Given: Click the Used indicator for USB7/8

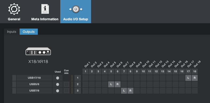Looking at the screenshot, I should pos(58,91).
